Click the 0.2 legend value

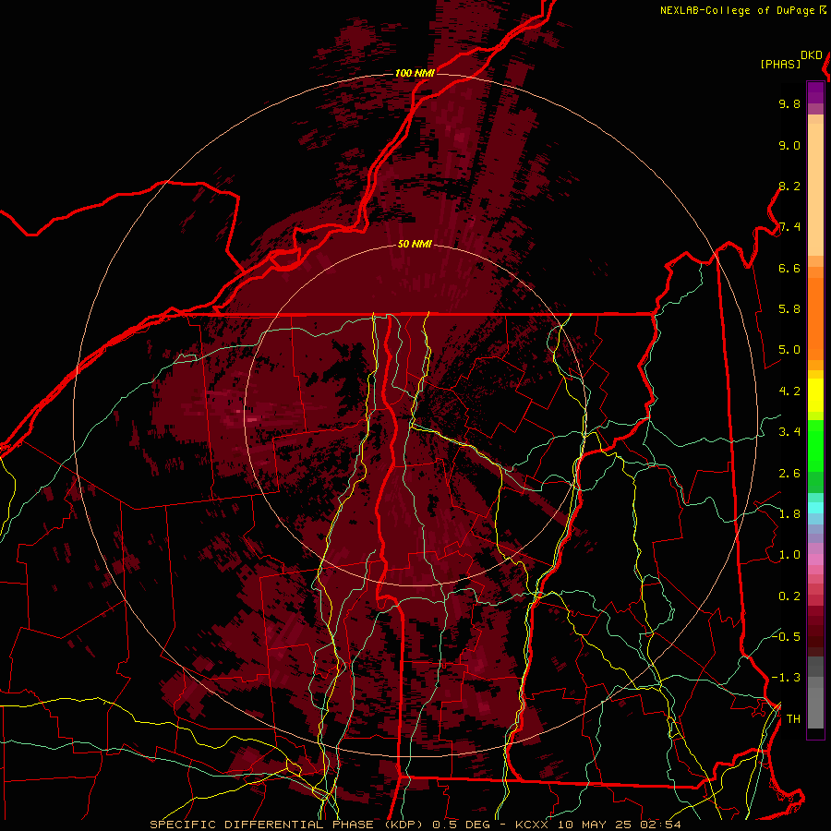tap(789, 596)
